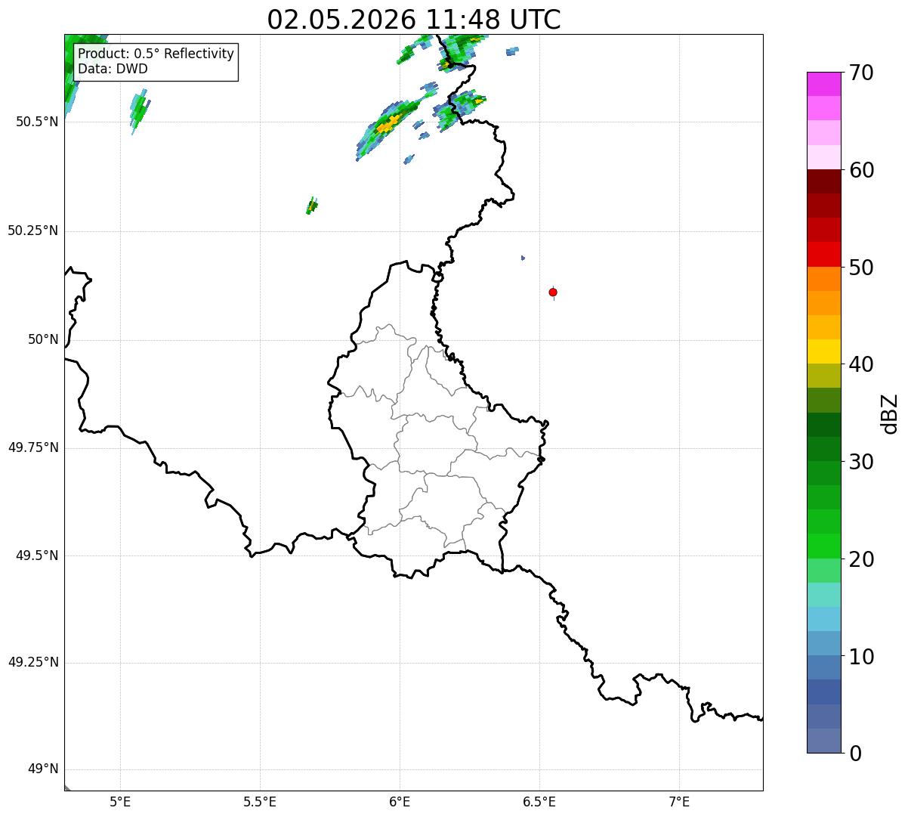Click the dark red swatch near 60 dBZ
Viewport: 908px width, 817px height.
(x=823, y=181)
